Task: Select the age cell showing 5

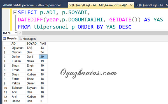Action: click(x=43, y=101)
